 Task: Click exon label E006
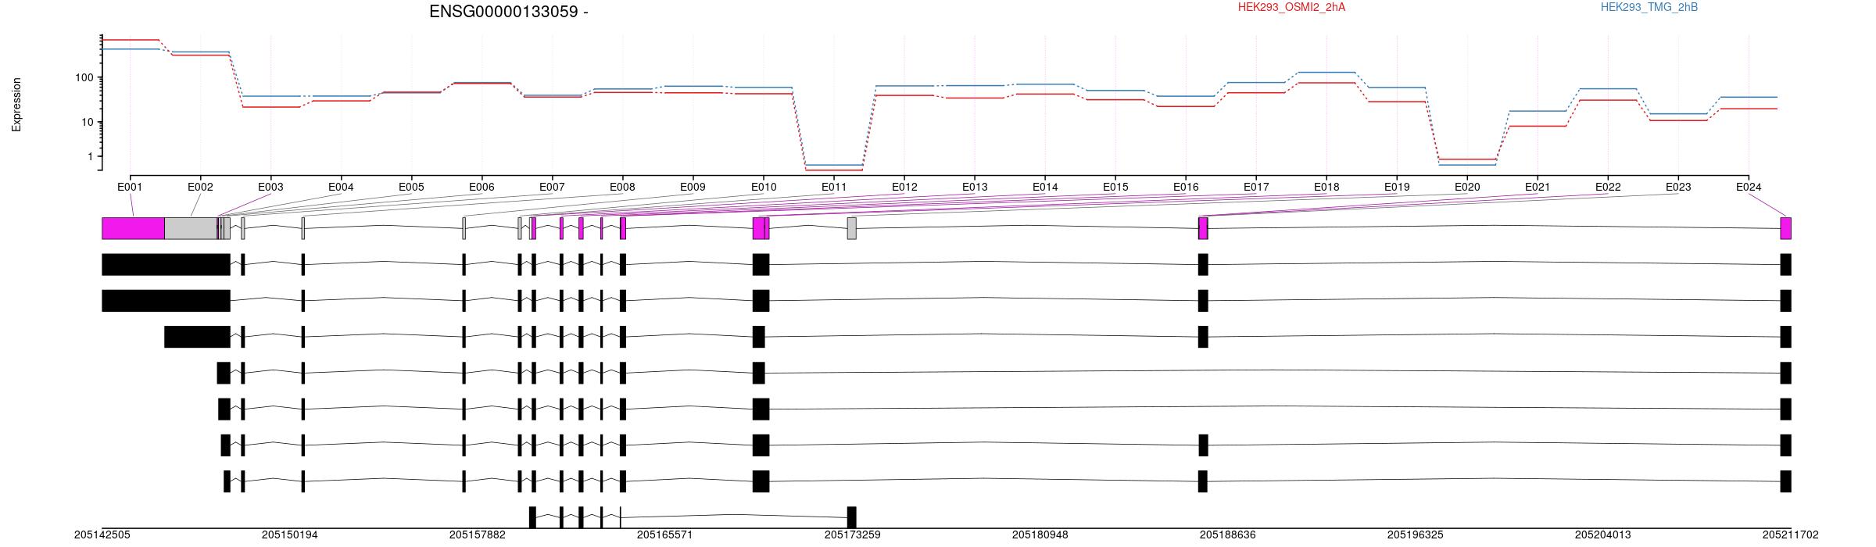point(482,188)
